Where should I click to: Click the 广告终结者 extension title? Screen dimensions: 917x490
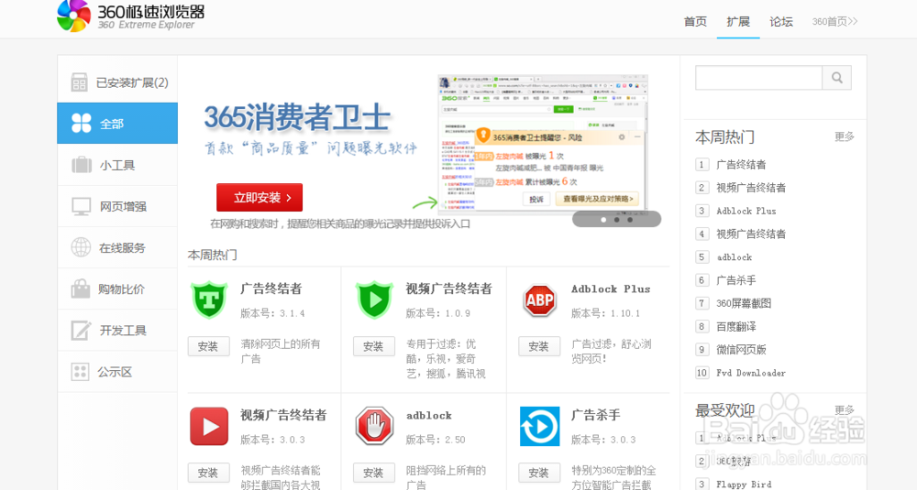coord(271,289)
